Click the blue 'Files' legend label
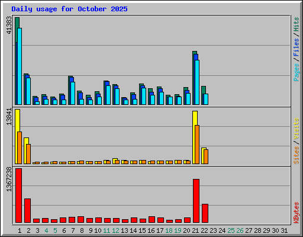The height and width of the screenshot is (237, 303). pyautogui.click(x=296, y=47)
